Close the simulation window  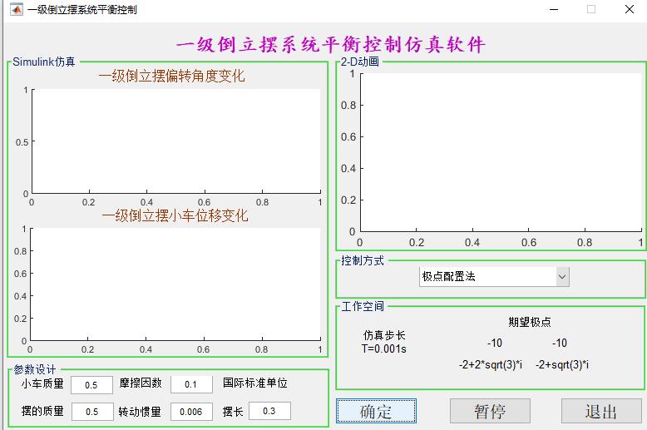[630, 9]
